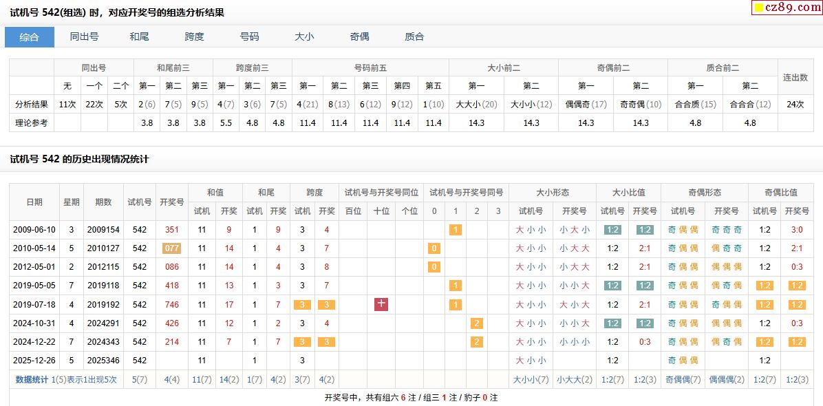
Task: Click orange 0 badge in 2010-05-14 row
Action: 434,248
